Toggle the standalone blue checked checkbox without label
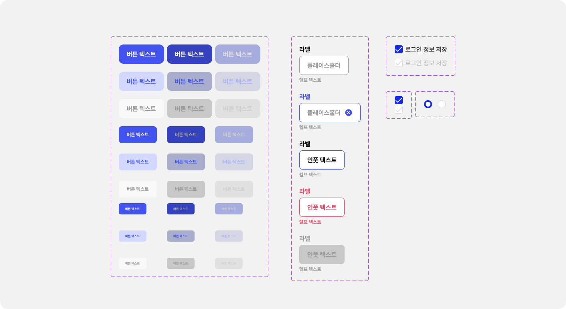The width and height of the screenshot is (566, 309). (x=399, y=100)
